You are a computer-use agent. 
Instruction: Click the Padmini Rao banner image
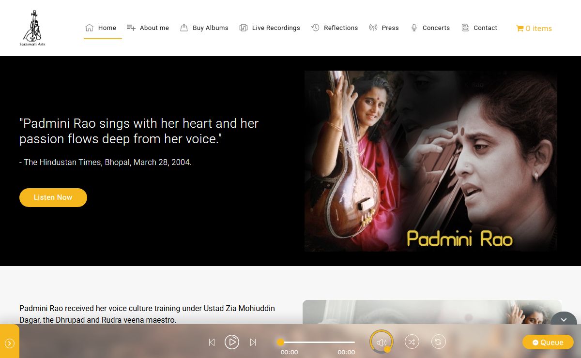point(431,161)
